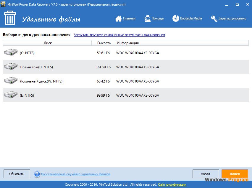This screenshot has height=188, width=252.
Task: Start scanning with the Поиск button
Action: point(235,174)
